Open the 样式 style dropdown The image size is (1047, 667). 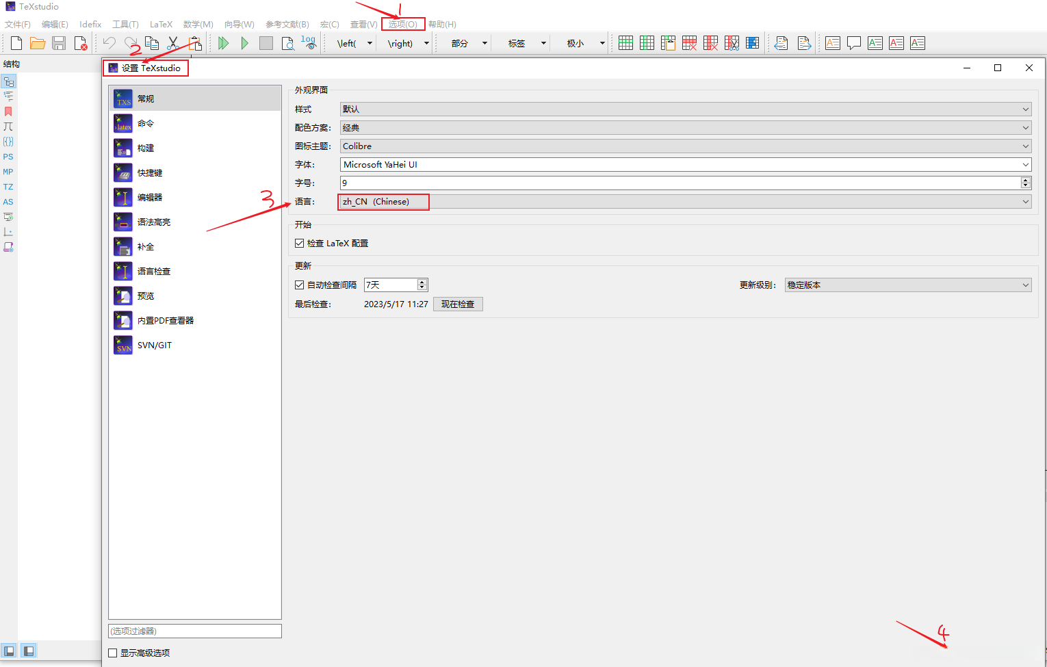(686, 109)
